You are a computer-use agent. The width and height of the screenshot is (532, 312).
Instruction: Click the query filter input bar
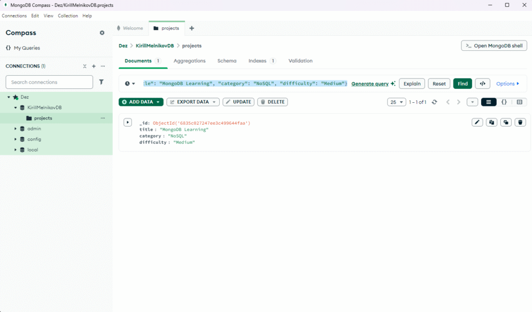(x=245, y=84)
